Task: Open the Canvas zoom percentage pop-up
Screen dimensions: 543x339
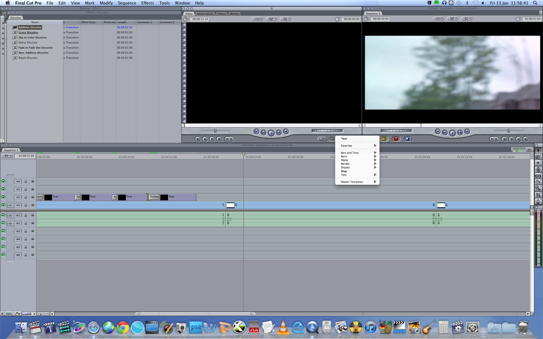Action: coord(438,19)
